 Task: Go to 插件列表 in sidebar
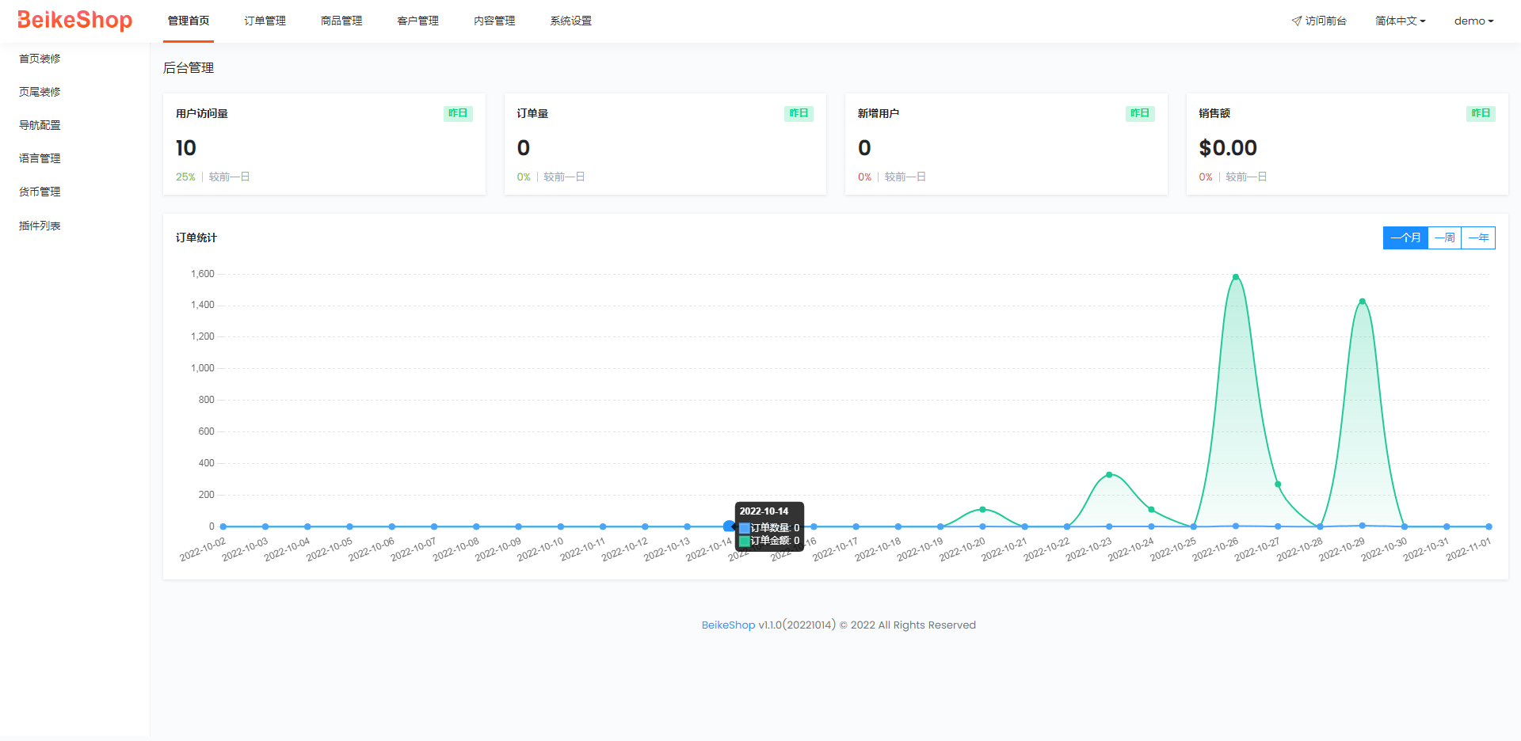40,226
